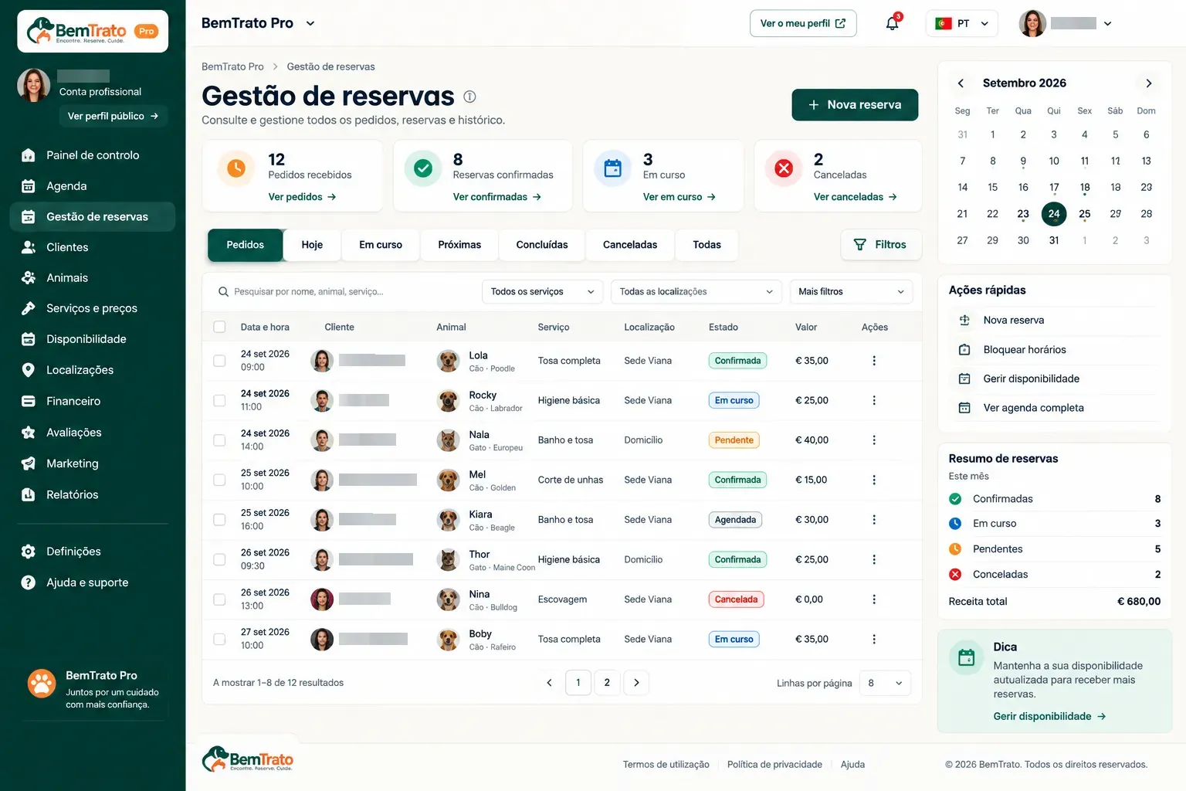The width and height of the screenshot is (1186, 791).
Task: Click the Dica calendar icon
Action: point(966,658)
